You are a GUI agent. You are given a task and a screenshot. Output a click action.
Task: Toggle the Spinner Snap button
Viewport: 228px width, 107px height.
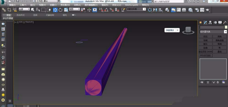(x=117, y=10)
